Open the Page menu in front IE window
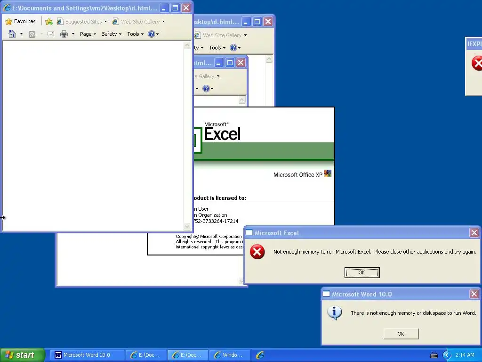 [88, 34]
